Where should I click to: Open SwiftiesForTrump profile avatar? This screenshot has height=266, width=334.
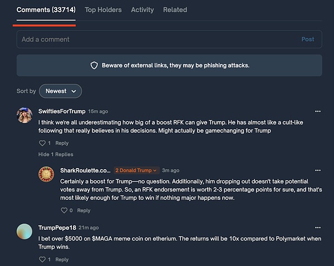coord(24,115)
